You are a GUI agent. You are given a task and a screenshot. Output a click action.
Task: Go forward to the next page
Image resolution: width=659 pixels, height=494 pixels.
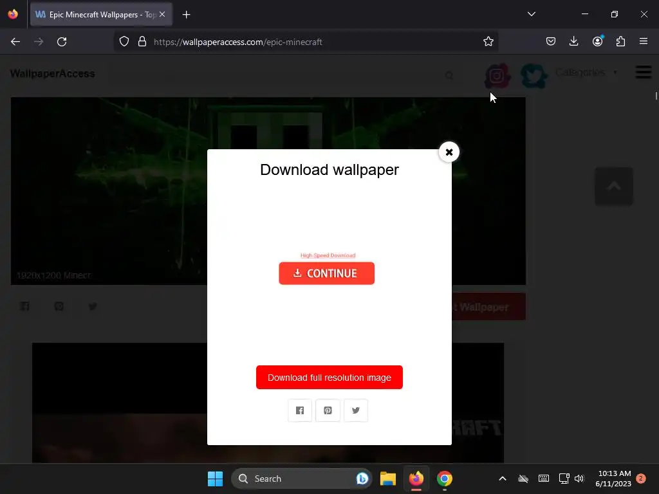(39, 42)
